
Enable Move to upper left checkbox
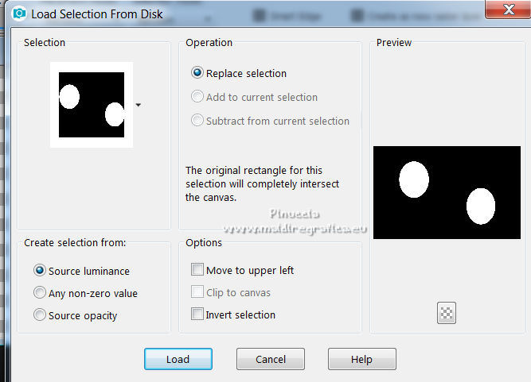click(x=197, y=270)
